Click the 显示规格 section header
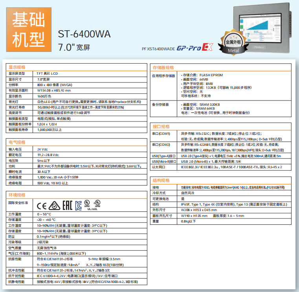The height and width of the screenshot is (292, 299). 17,67
